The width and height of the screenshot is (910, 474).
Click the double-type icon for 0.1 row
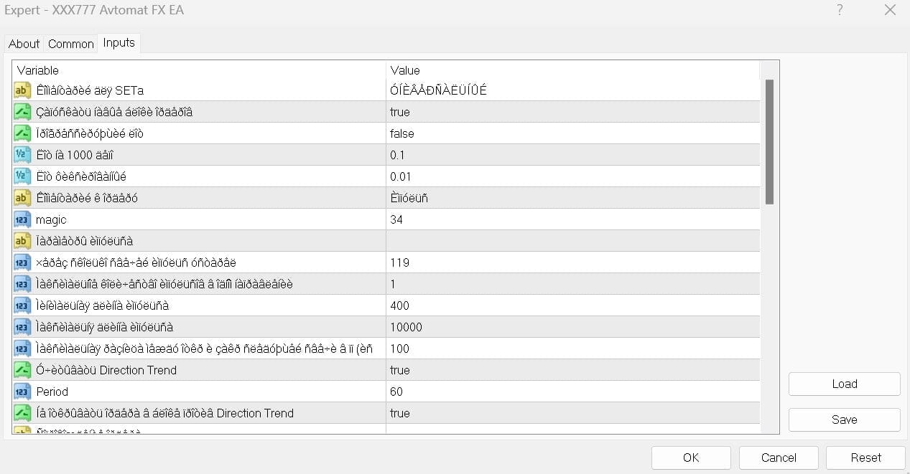pos(22,155)
